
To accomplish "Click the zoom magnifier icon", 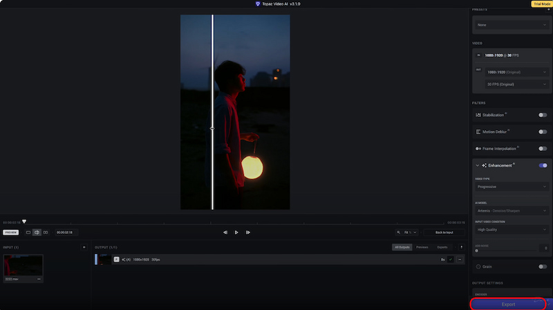I will 399,232.
